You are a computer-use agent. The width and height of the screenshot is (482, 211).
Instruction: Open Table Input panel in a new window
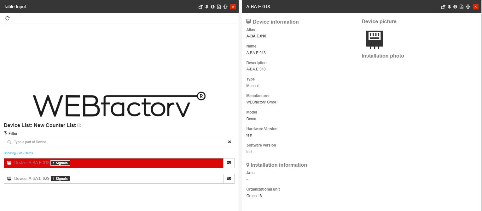pos(200,7)
